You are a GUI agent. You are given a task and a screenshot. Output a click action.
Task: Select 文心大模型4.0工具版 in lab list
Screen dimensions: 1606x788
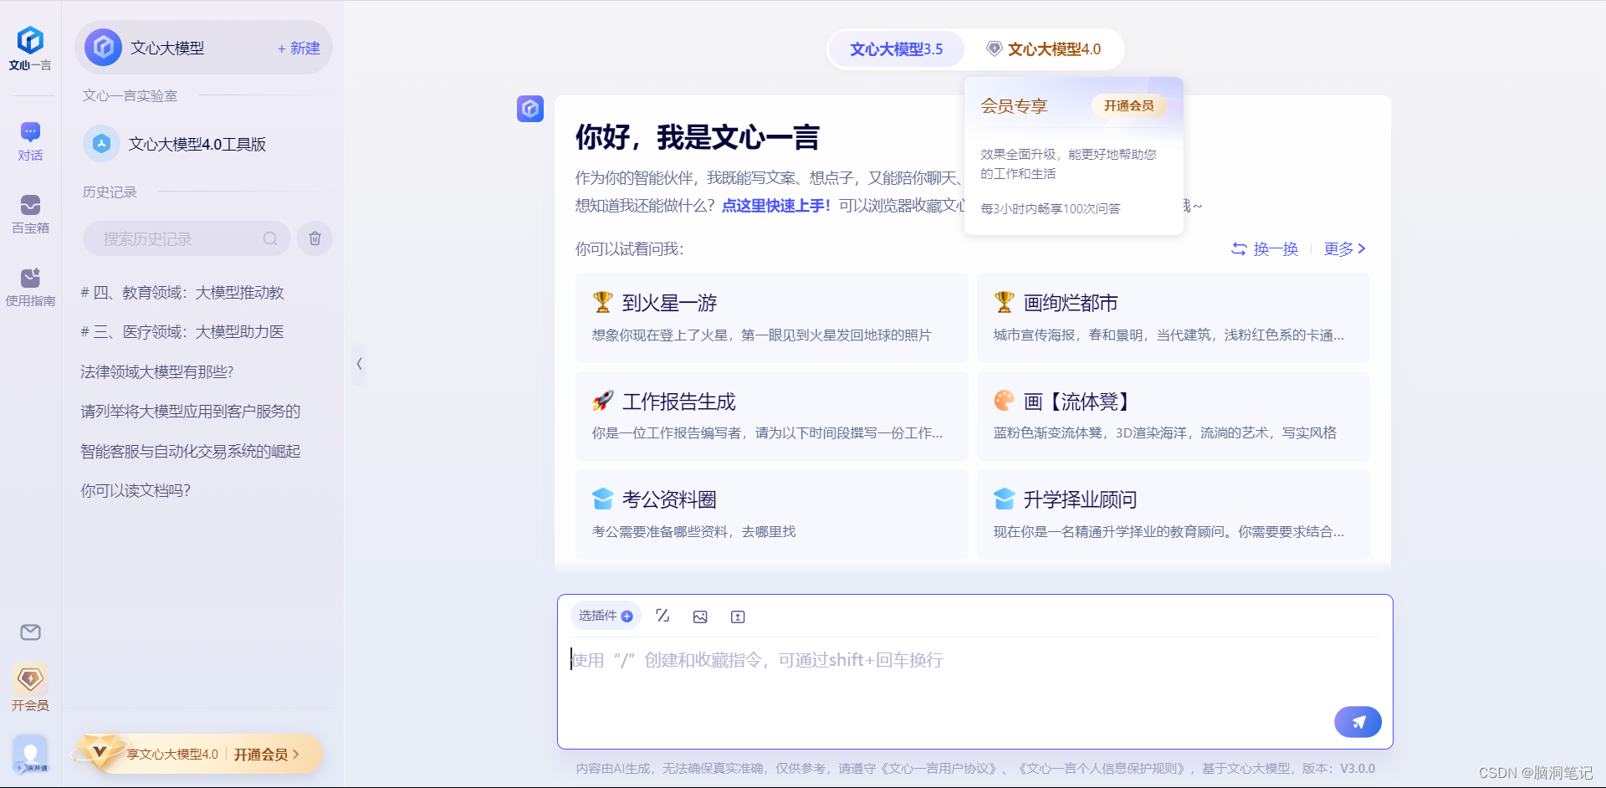(x=204, y=144)
